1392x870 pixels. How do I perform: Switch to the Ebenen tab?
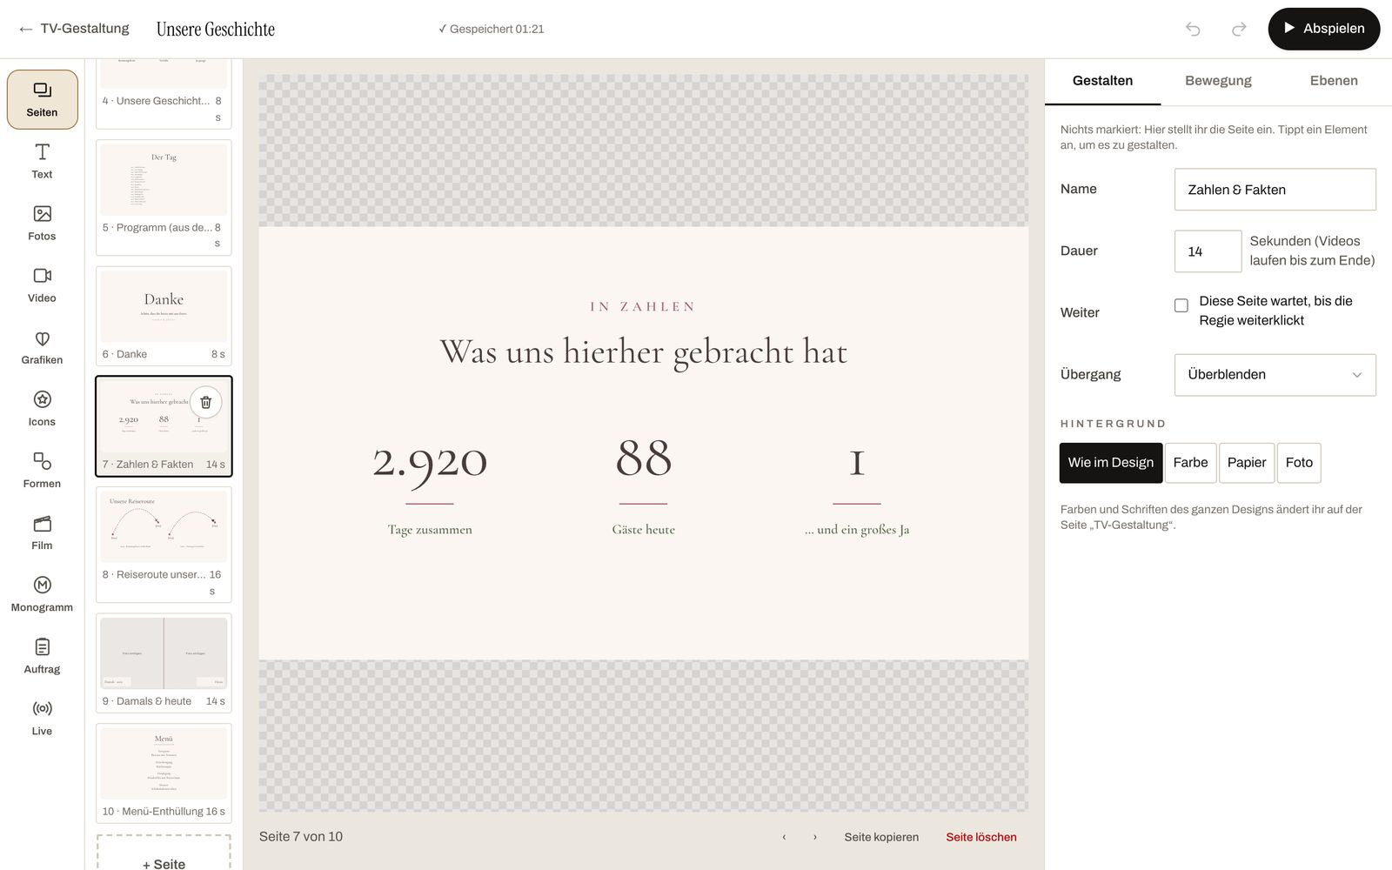(1334, 81)
